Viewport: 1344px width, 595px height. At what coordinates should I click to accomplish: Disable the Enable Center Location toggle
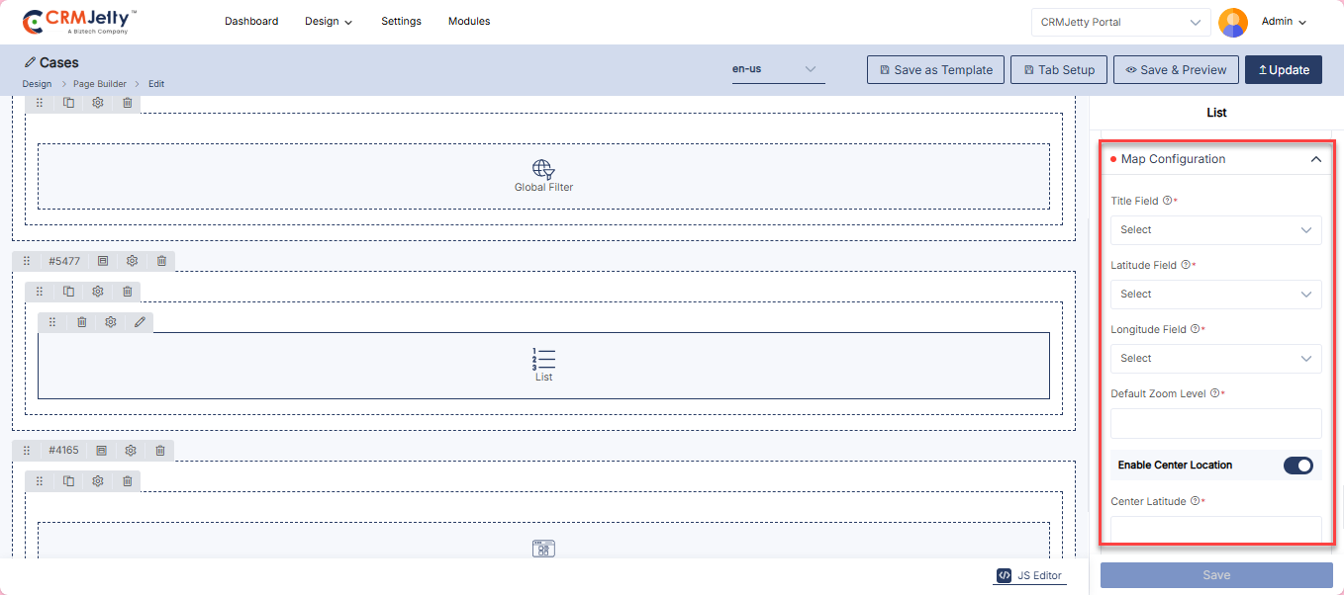pyautogui.click(x=1297, y=466)
